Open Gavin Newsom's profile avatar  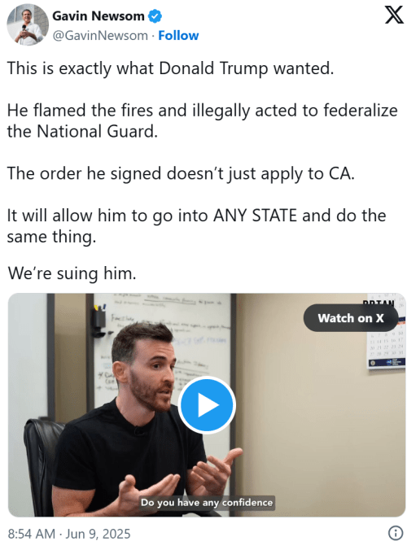[28, 25]
